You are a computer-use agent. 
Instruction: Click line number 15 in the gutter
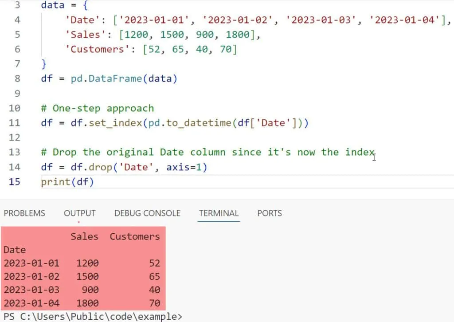point(14,182)
